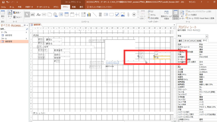Click 既存のフィールドの追加 button

pos(166,15)
